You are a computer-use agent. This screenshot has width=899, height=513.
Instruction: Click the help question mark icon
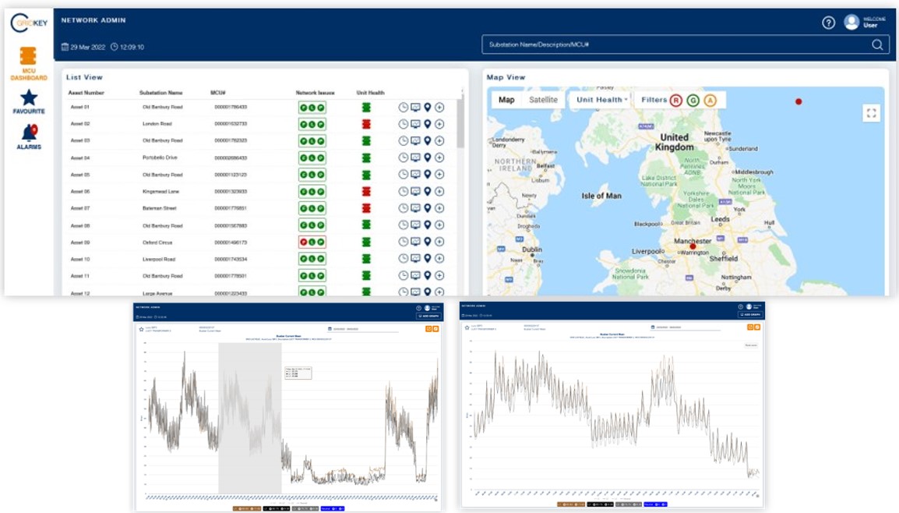[x=829, y=23]
